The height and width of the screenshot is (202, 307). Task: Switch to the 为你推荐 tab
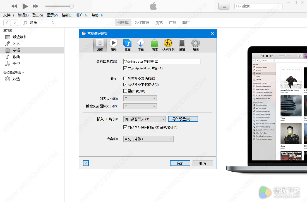point(142,23)
